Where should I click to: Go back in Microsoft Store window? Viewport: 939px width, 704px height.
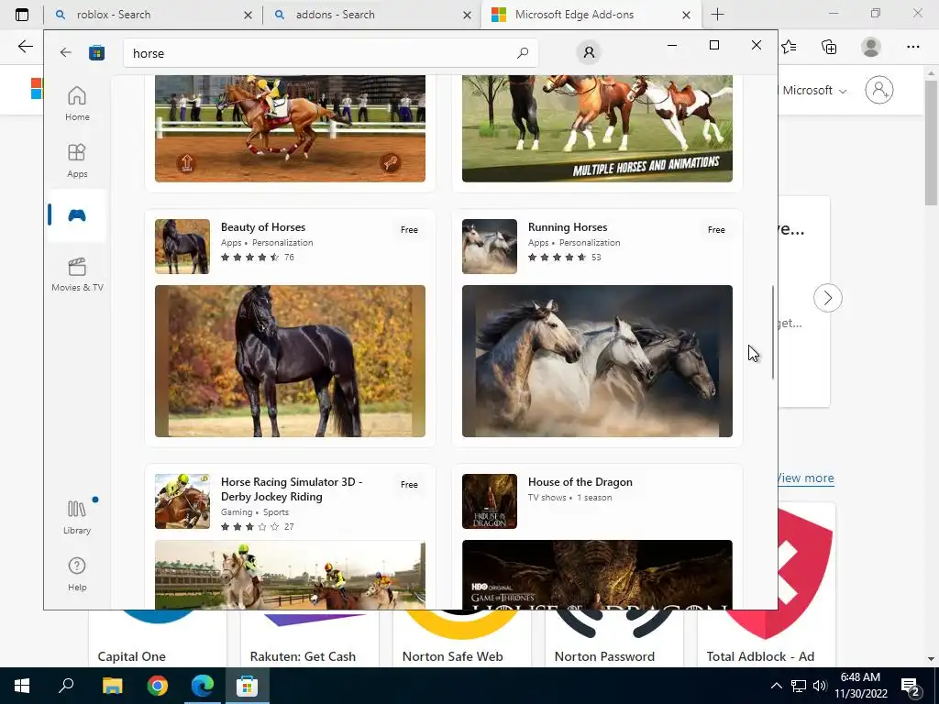click(66, 52)
